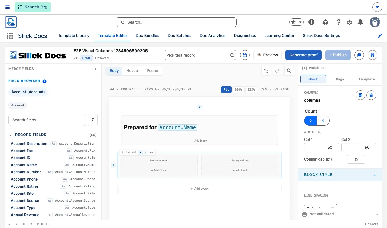Open the top-right circled dropdown arrow

pos(377,7)
